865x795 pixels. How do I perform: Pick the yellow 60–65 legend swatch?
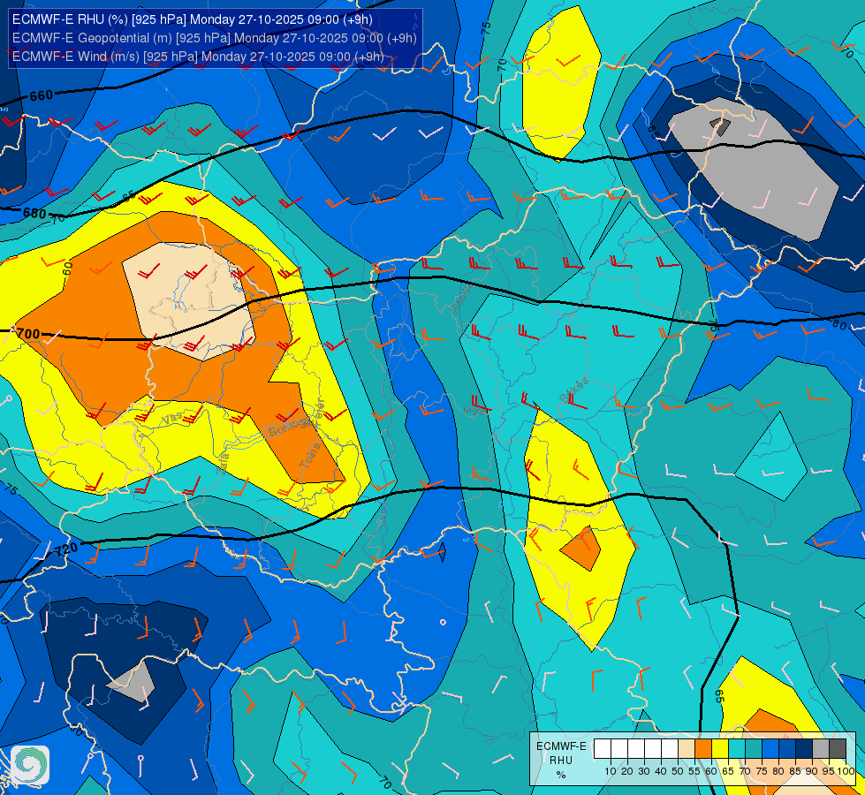point(720,748)
